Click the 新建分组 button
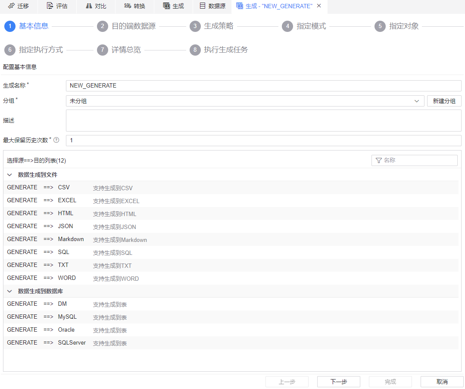Viewport: 465px width, 389px height. [x=444, y=101]
